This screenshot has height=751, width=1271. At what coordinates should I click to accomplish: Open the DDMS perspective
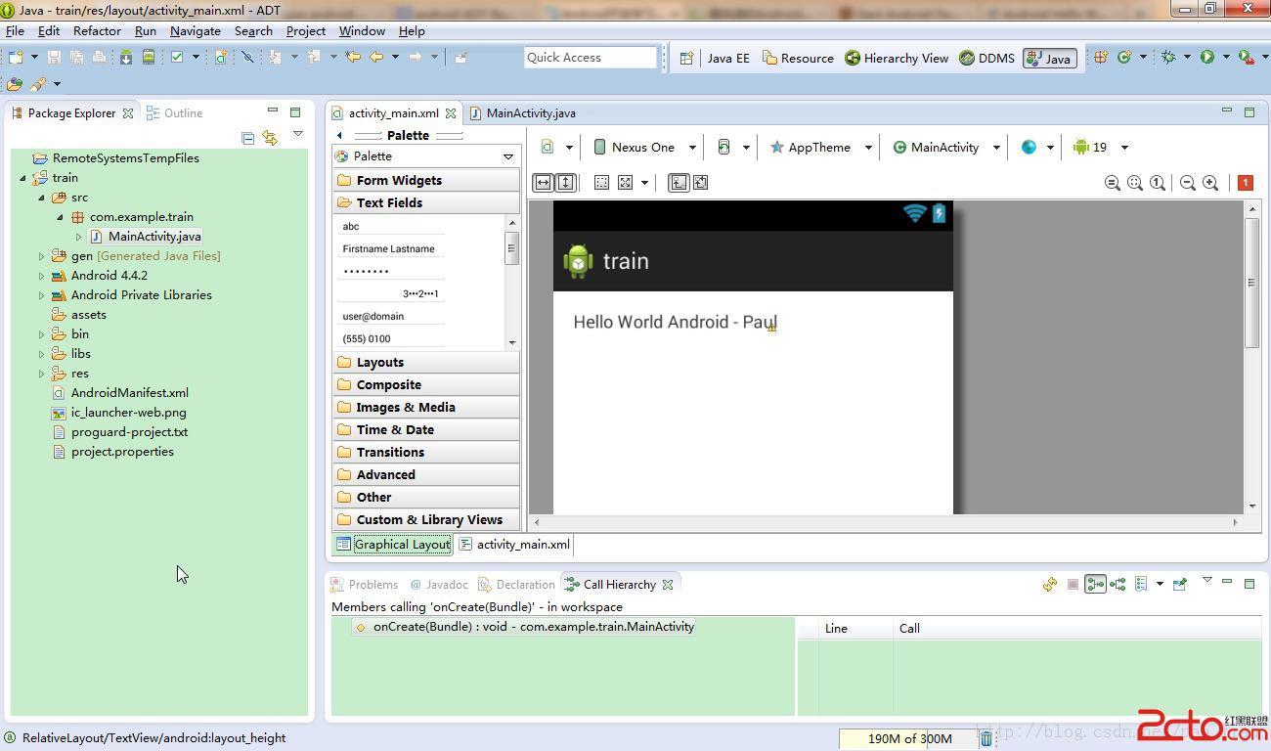coord(986,59)
